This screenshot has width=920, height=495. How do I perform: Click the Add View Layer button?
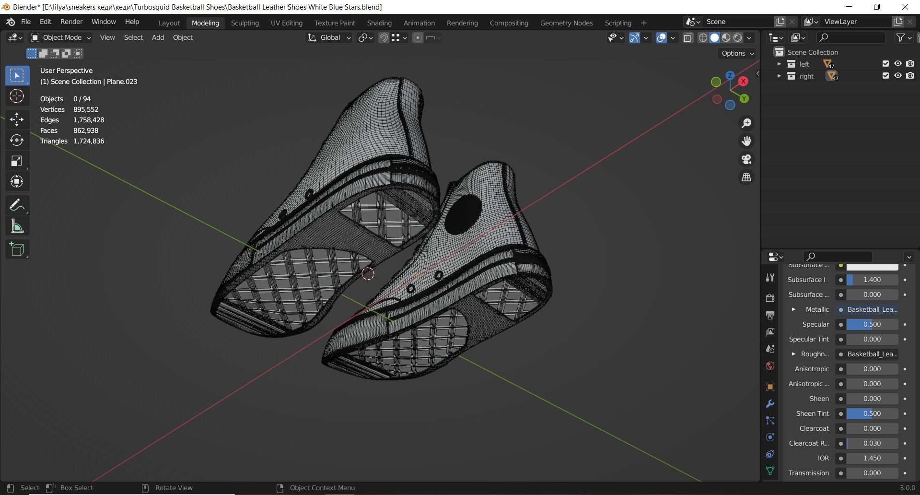click(x=897, y=22)
